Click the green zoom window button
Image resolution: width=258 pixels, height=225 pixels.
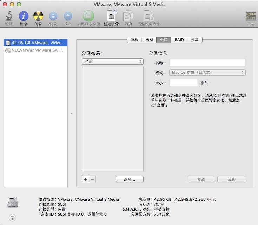pyautogui.click(x=19, y=4)
